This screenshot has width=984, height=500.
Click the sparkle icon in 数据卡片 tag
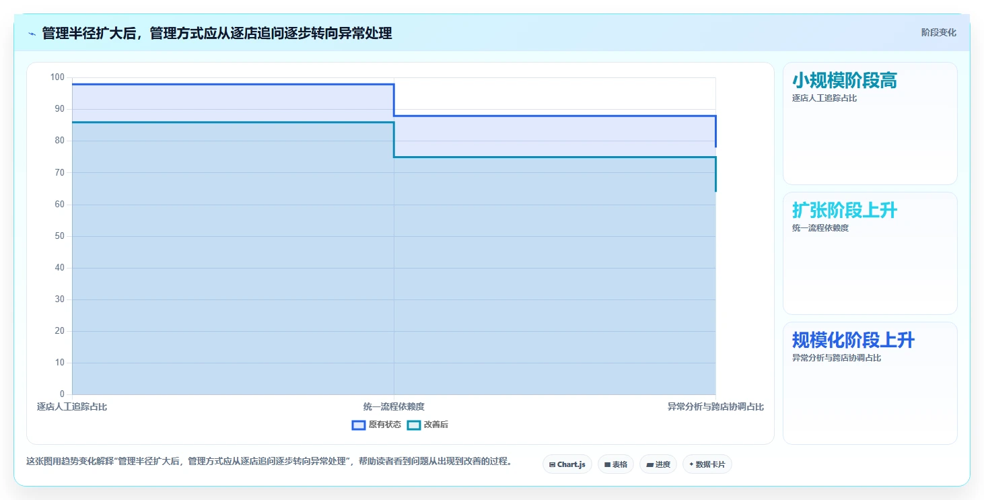pyautogui.click(x=691, y=464)
